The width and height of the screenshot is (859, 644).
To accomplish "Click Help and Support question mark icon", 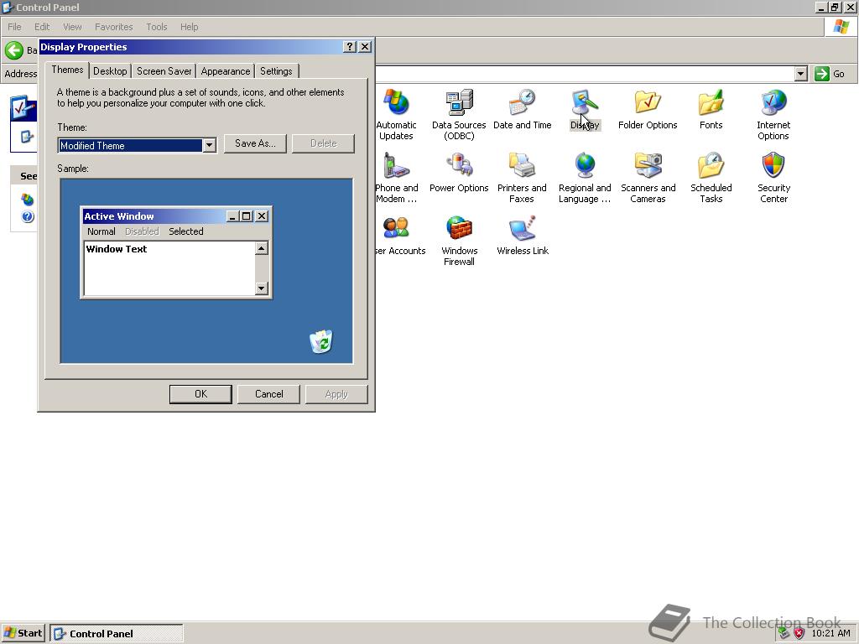I will click(28, 217).
